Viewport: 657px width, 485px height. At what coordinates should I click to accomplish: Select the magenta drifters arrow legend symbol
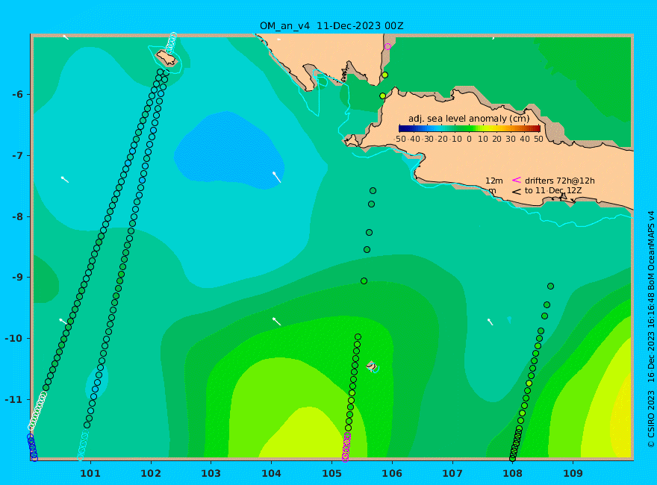(x=517, y=180)
